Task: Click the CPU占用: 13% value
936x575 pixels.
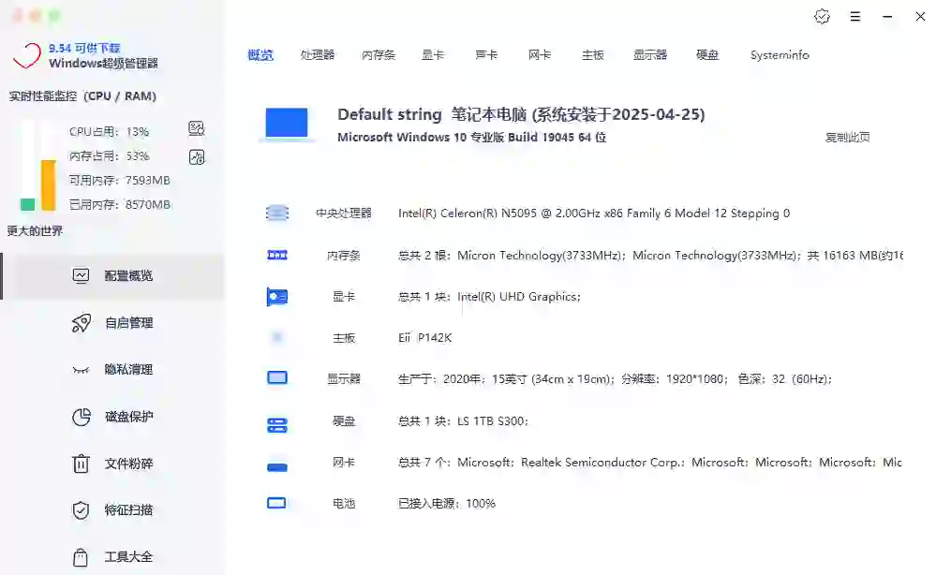Action: click(109, 131)
